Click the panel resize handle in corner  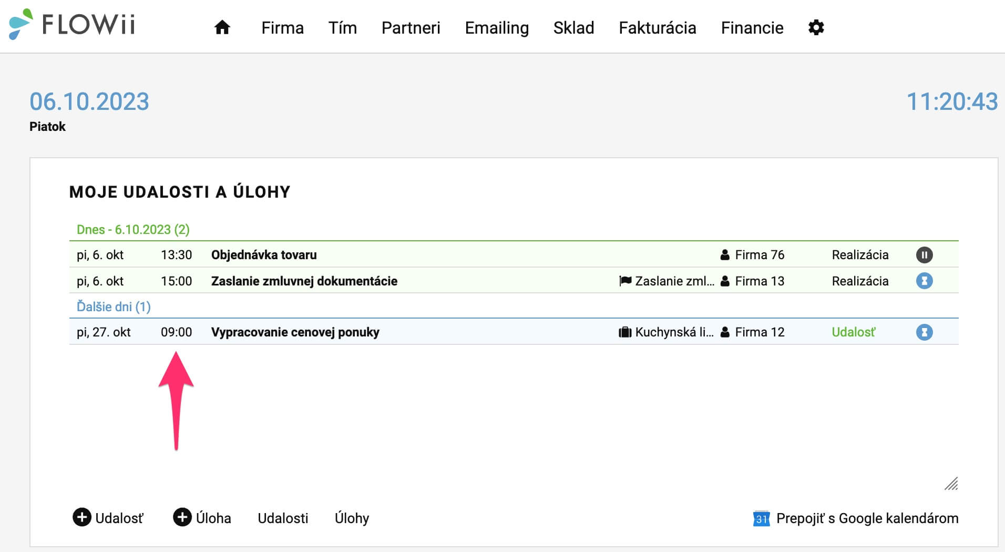coord(951,484)
